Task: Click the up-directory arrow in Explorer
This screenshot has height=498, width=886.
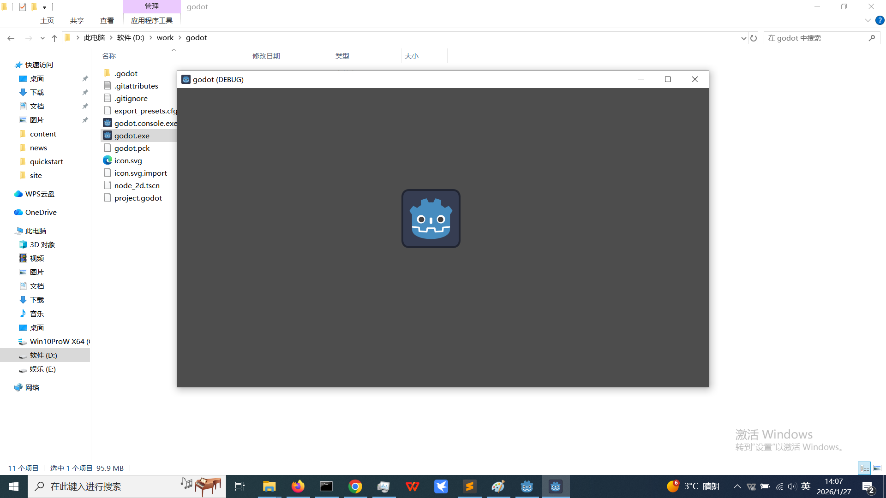Action: click(x=54, y=38)
